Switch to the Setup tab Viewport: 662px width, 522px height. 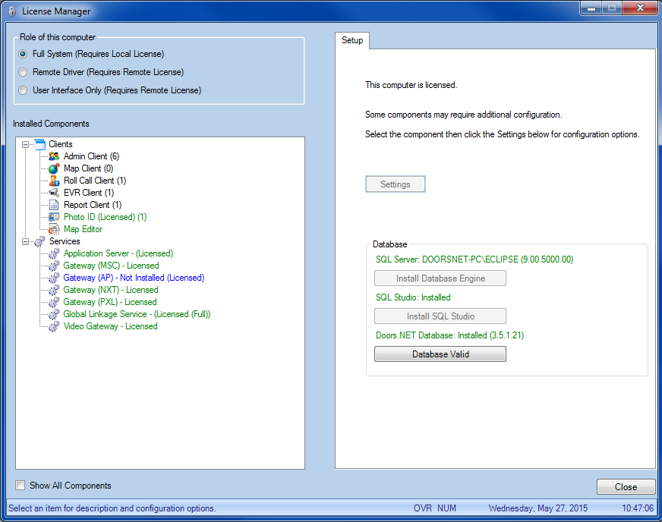point(352,40)
